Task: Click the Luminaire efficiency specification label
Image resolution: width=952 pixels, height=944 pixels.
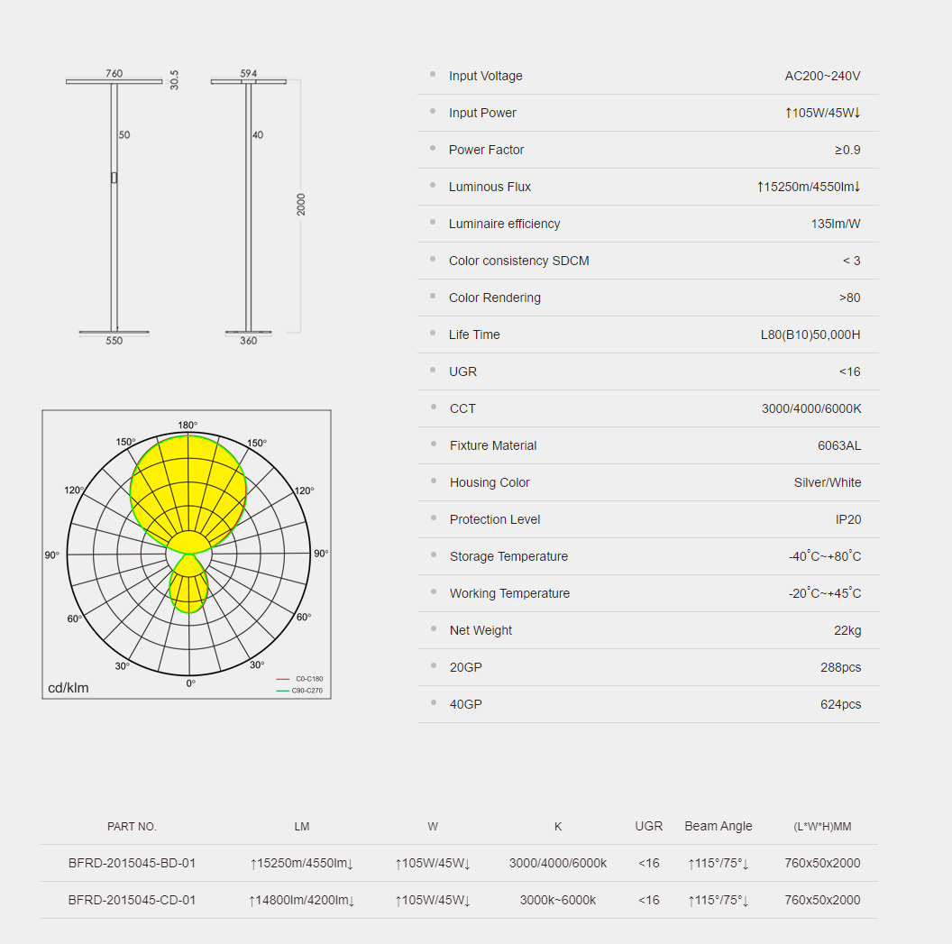Action: (x=504, y=224)
